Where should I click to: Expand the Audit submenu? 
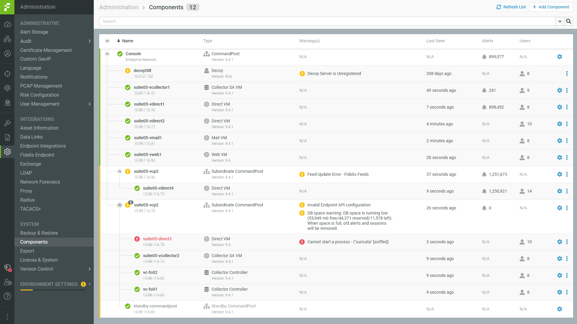90,41
